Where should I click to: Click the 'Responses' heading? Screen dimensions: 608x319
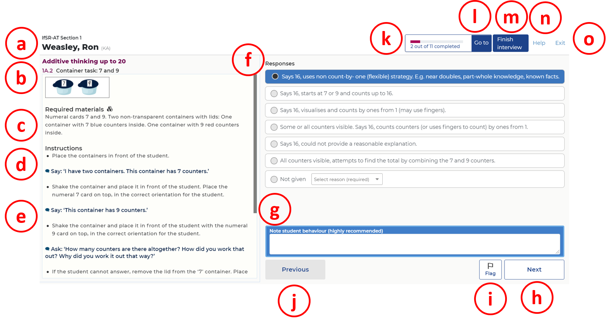280,64
